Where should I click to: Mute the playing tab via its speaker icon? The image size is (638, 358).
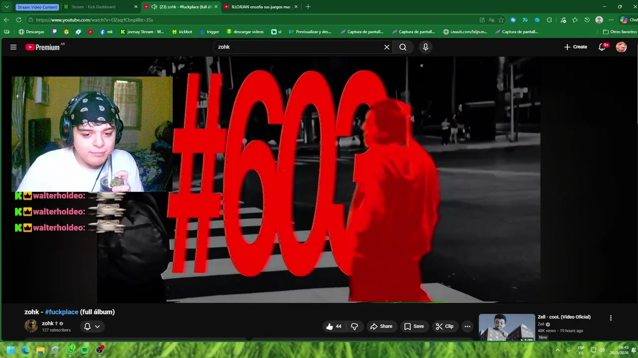coord(154,7)
